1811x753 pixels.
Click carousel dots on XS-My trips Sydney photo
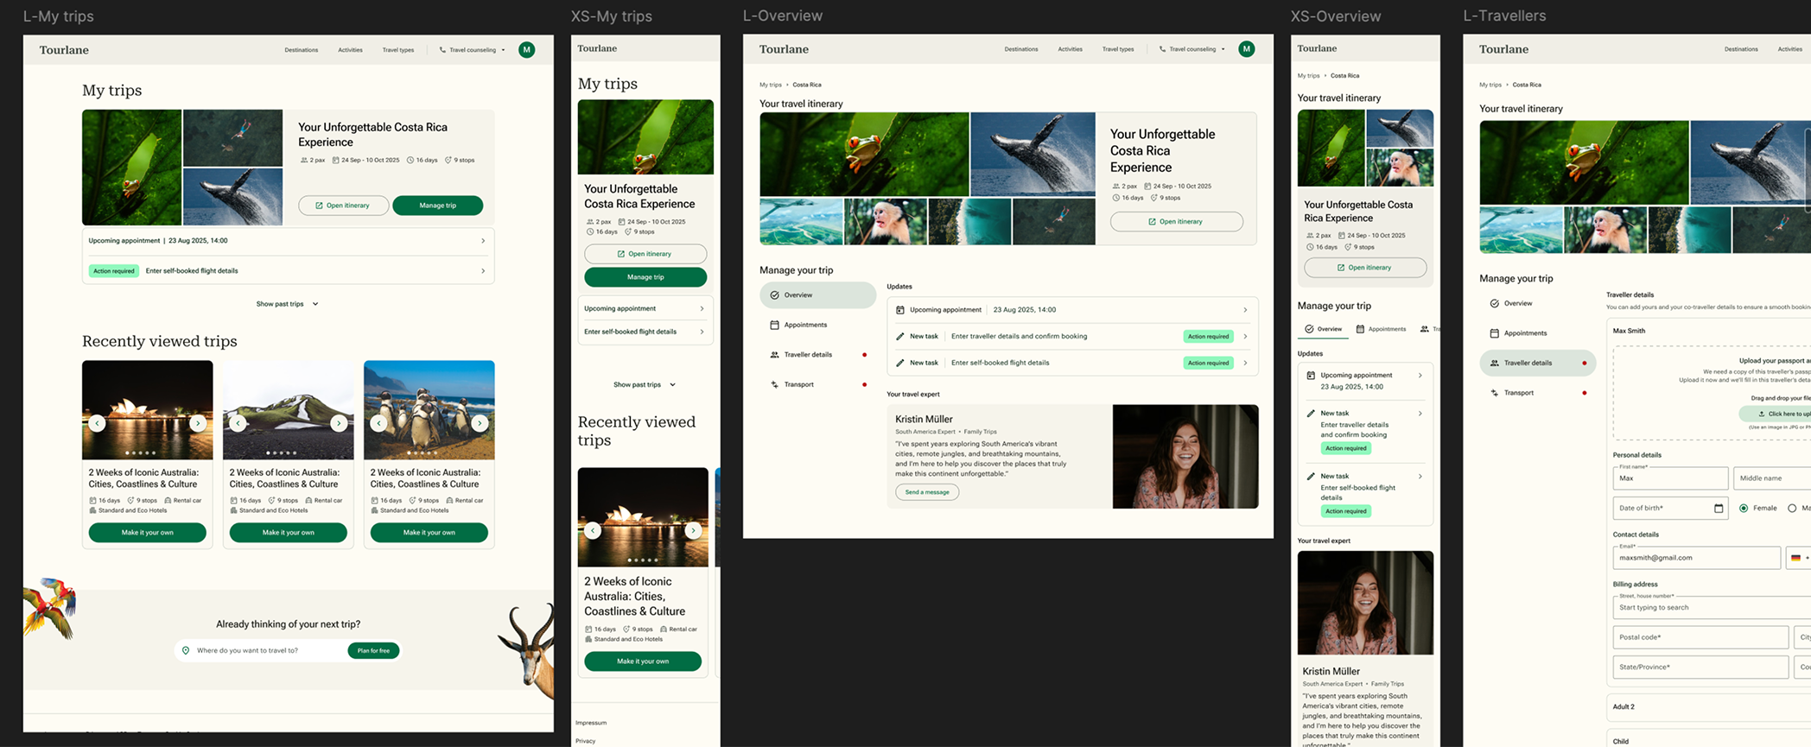642,560
